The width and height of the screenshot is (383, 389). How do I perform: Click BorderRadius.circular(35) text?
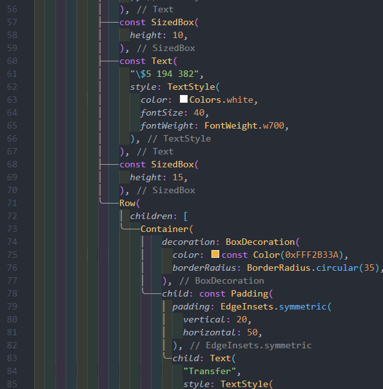click(313, 268)
